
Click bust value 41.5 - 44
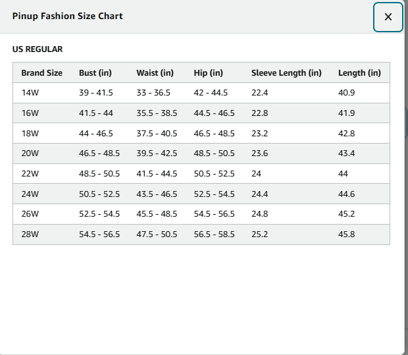pos(96,113)
